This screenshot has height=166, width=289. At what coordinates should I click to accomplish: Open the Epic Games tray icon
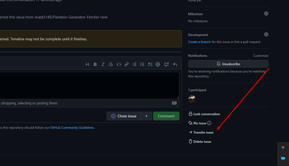[283, 148]
